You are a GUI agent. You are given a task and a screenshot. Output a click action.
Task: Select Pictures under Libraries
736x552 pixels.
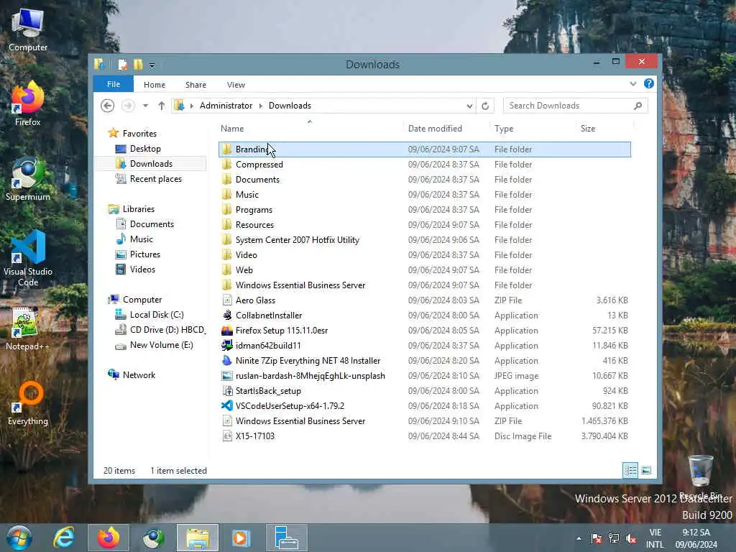[144, 254]
